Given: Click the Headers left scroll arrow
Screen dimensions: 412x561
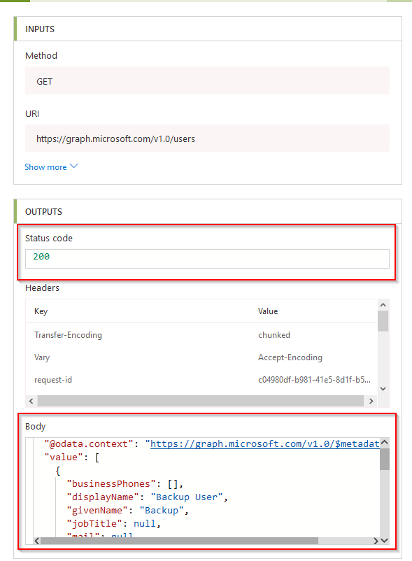Looking at the screenshot, I should point(31,401).
